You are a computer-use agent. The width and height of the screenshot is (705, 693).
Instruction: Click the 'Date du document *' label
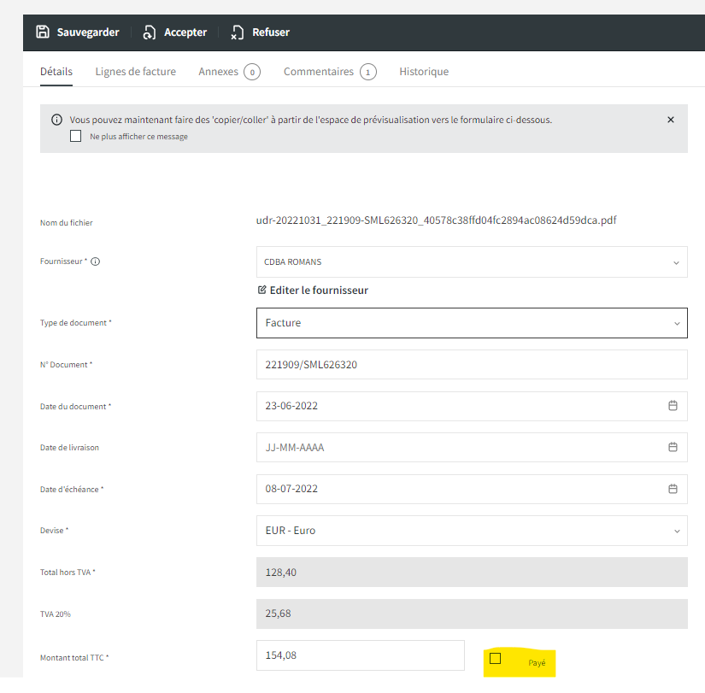pyautogui.click(x=75, y=407)
